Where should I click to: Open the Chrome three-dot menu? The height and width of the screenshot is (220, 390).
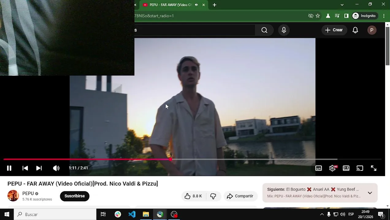[384, 16]
